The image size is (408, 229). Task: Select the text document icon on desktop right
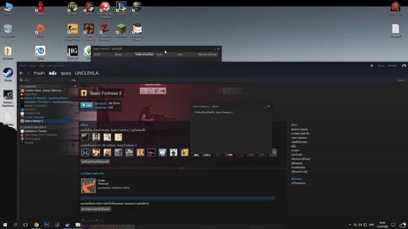[395, 31]
